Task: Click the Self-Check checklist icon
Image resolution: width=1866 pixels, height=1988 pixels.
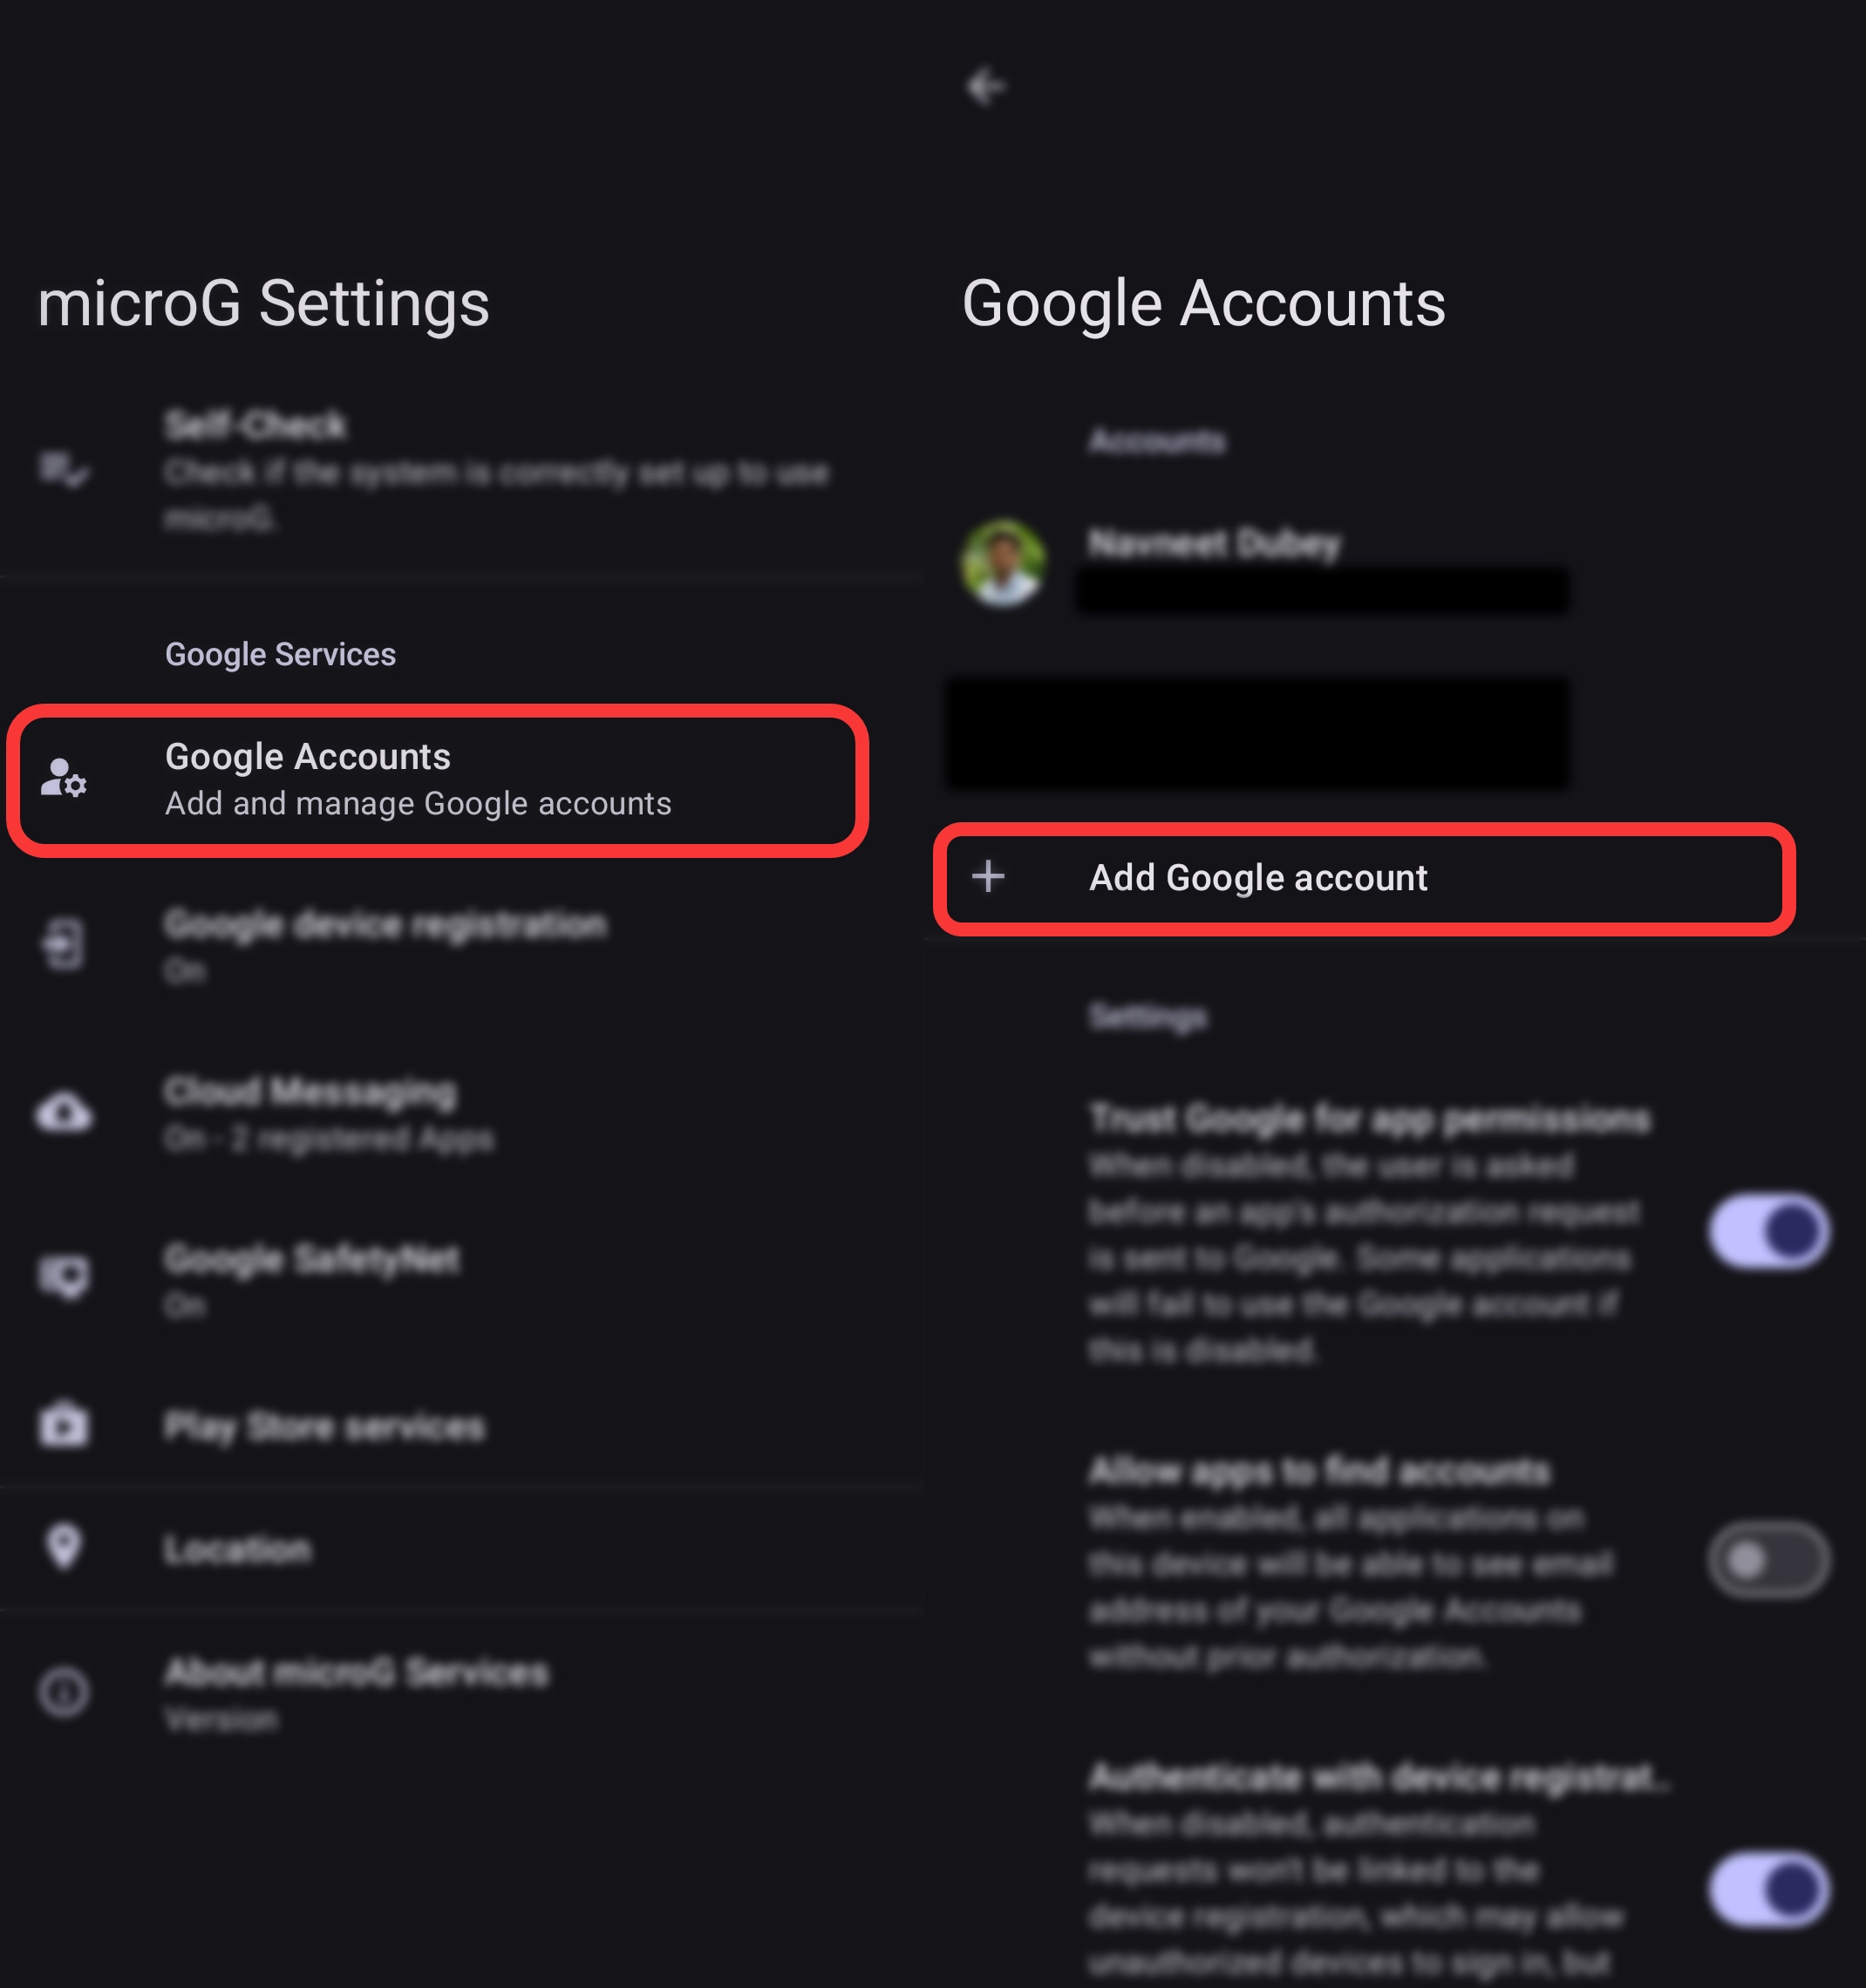Action: tap(64, 469)
